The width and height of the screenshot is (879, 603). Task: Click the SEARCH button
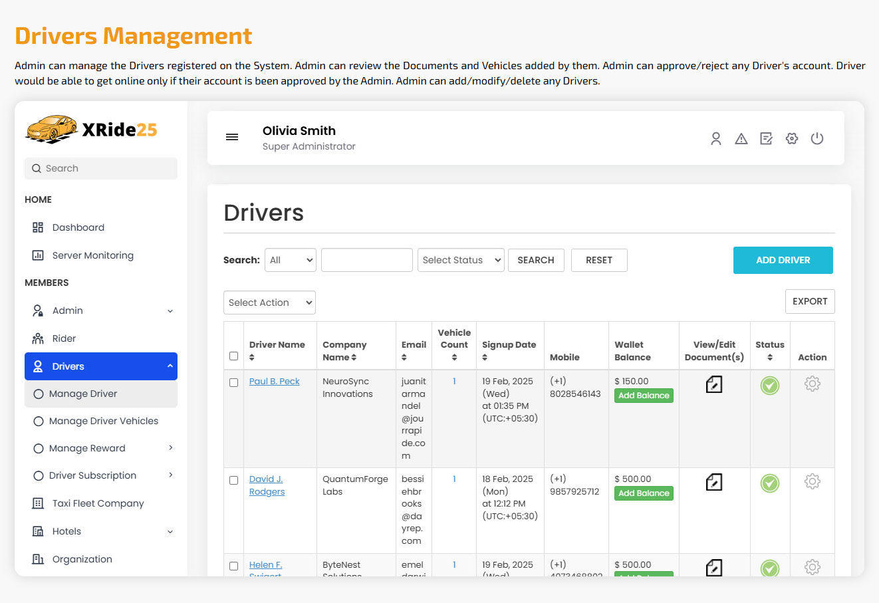pos(536,260)
